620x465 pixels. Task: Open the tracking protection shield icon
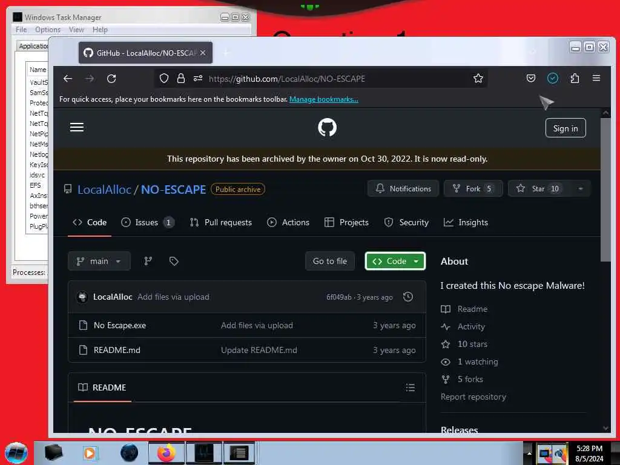coord(163,78)
